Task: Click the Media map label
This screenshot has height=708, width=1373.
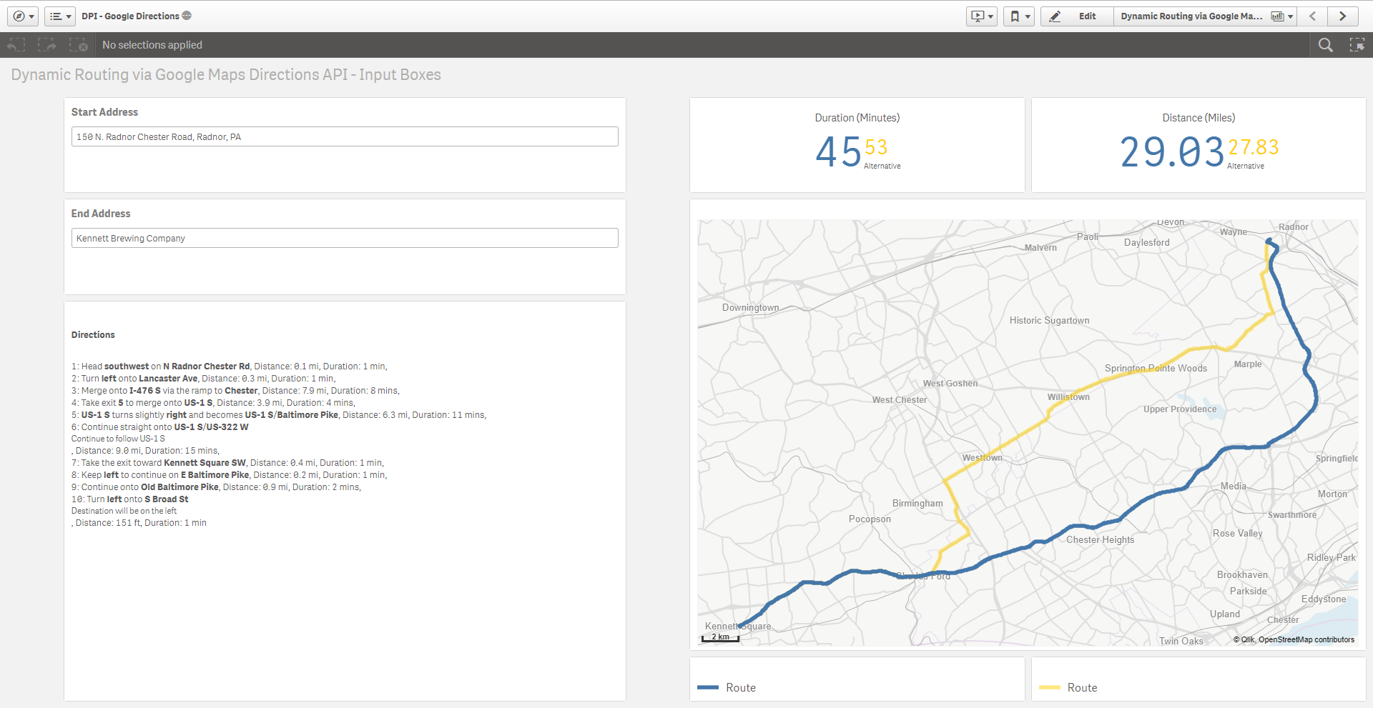Action: tap(1233, 486)
